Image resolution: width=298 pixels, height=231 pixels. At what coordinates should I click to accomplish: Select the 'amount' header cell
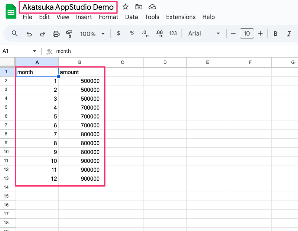point(80,72)
